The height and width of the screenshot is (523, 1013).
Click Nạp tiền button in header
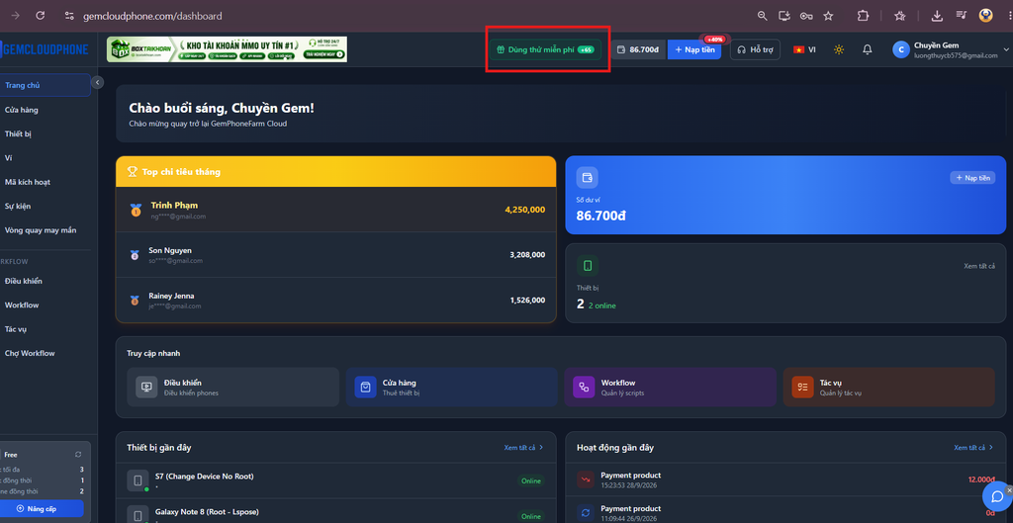pyautogui.click(x=694, y=49)
